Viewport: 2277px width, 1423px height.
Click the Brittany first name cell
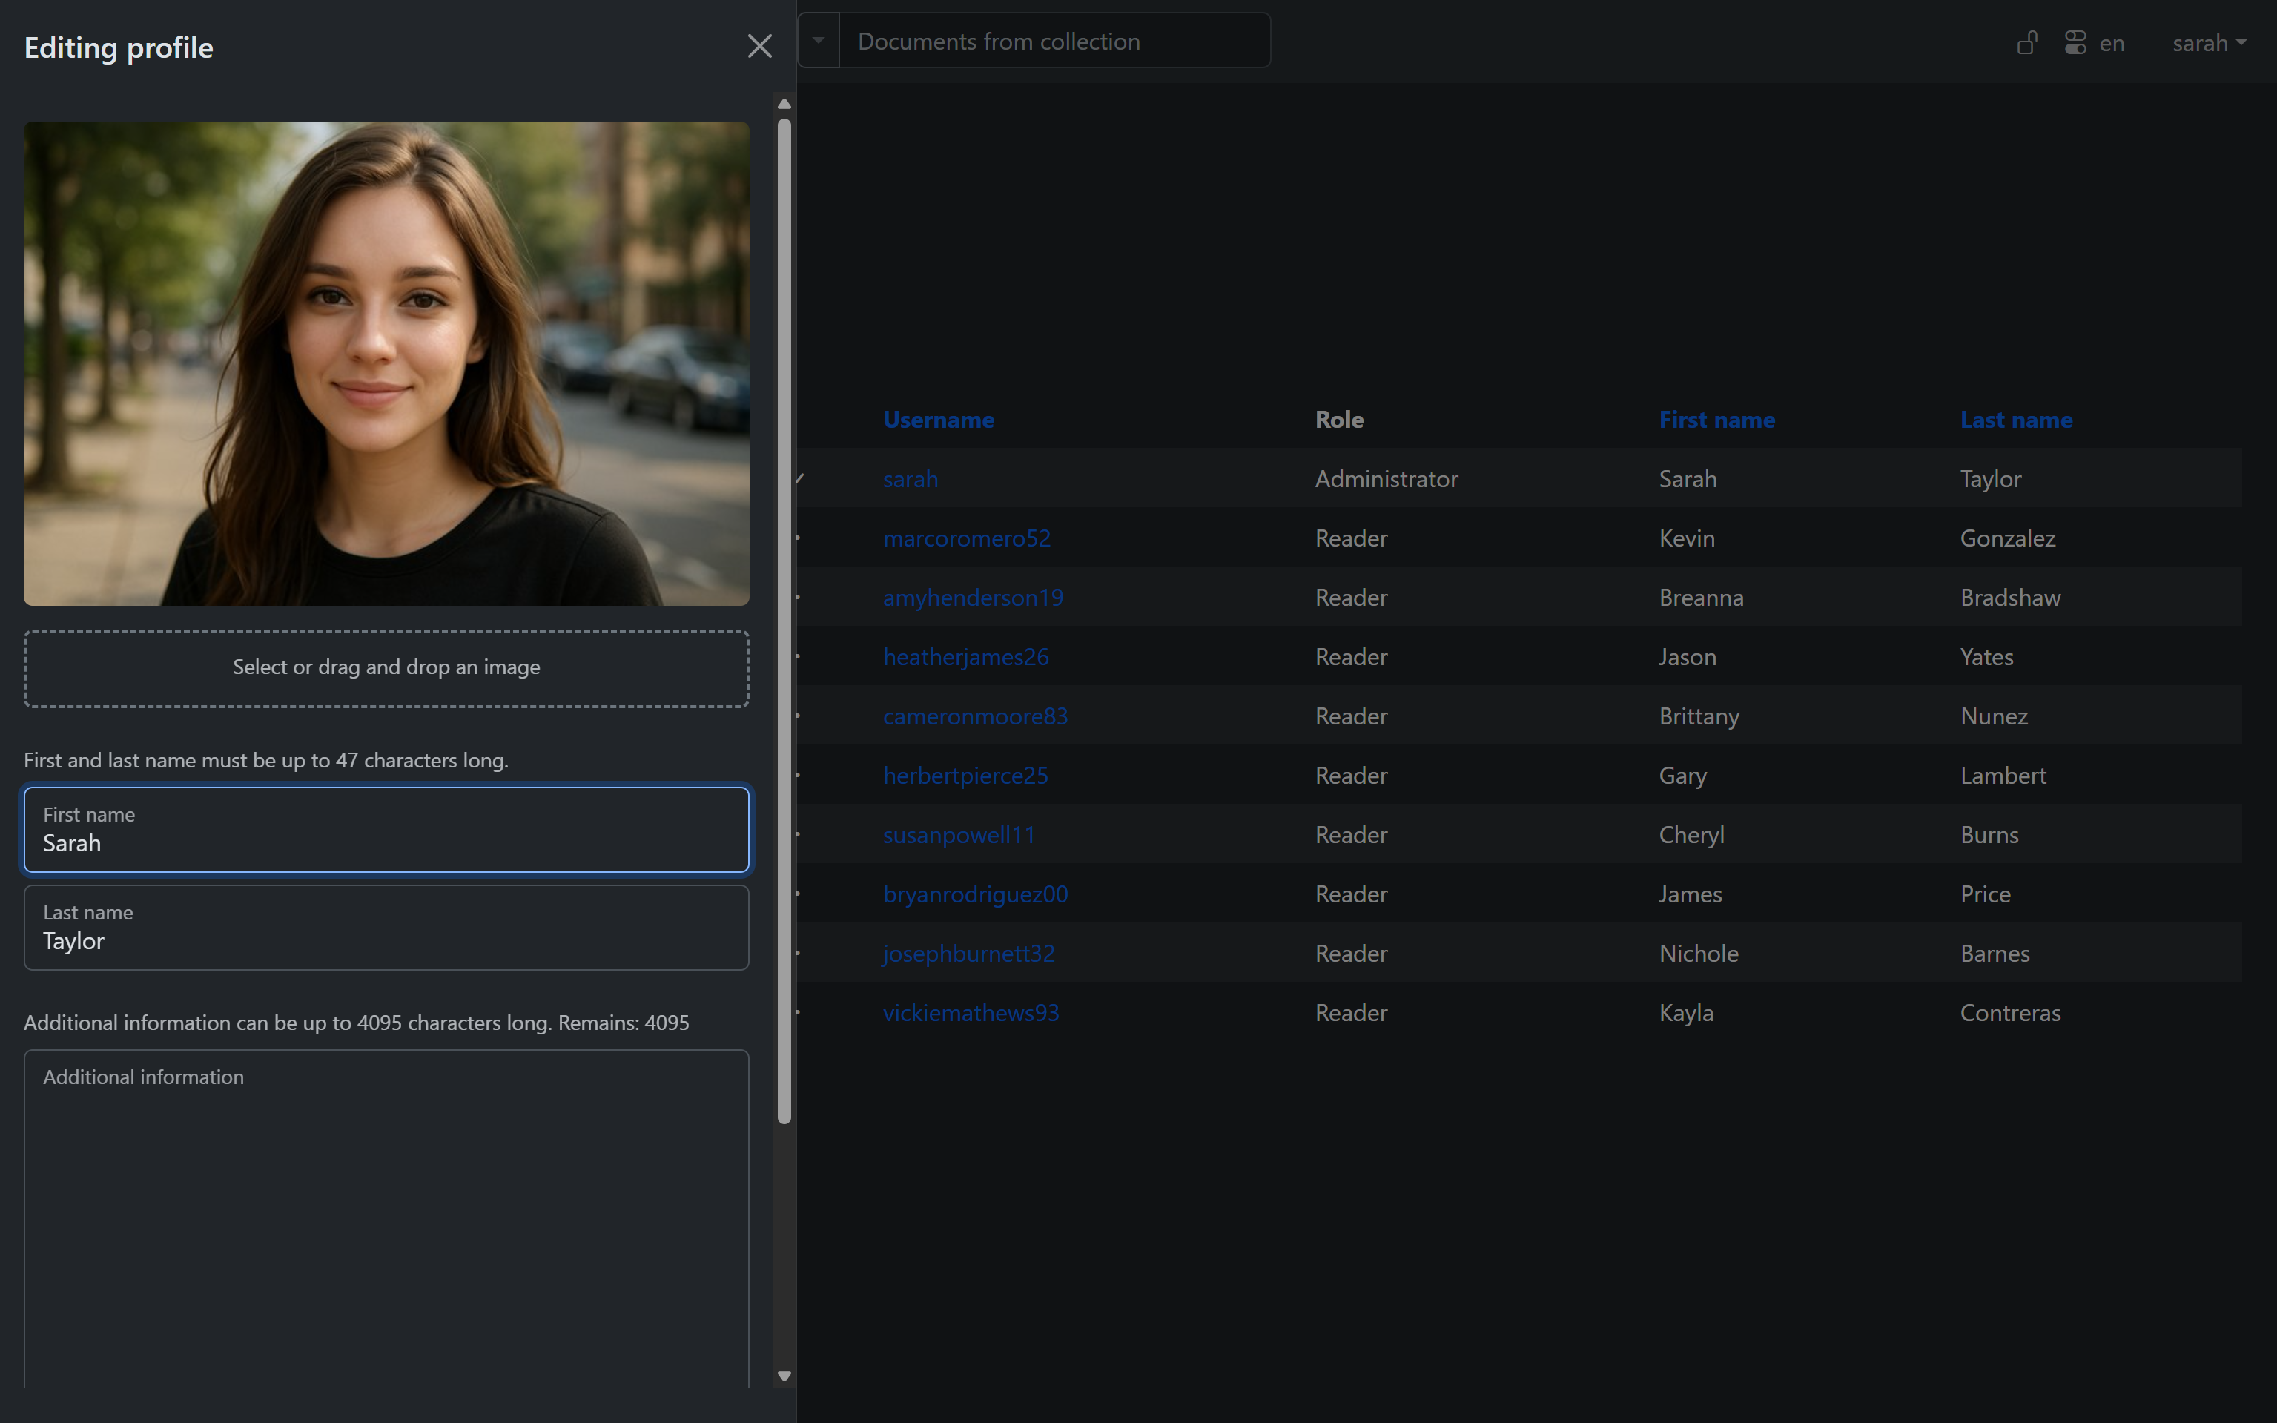tap(1699, 716)
